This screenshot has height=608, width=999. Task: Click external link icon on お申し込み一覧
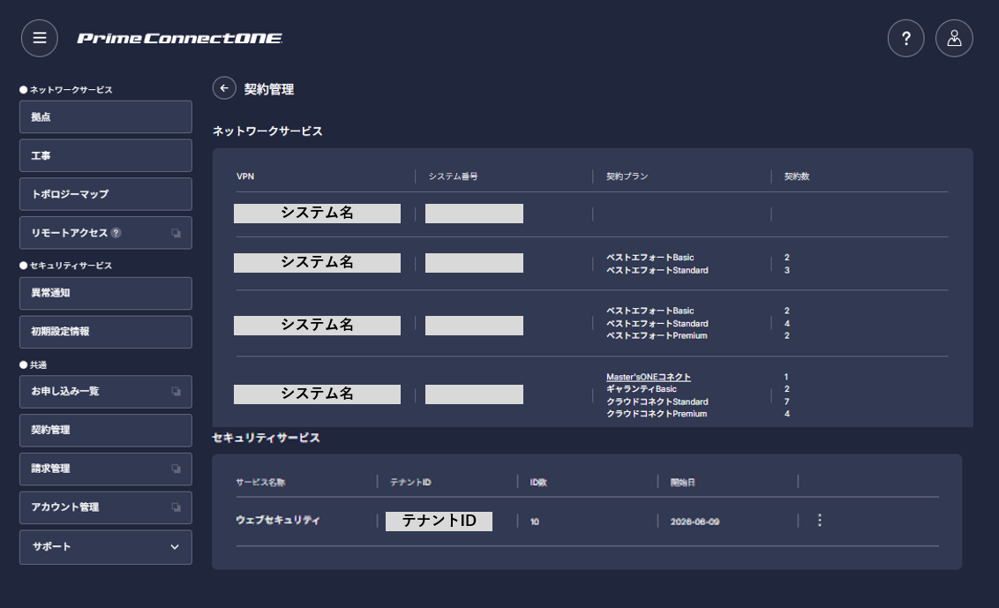176,391
